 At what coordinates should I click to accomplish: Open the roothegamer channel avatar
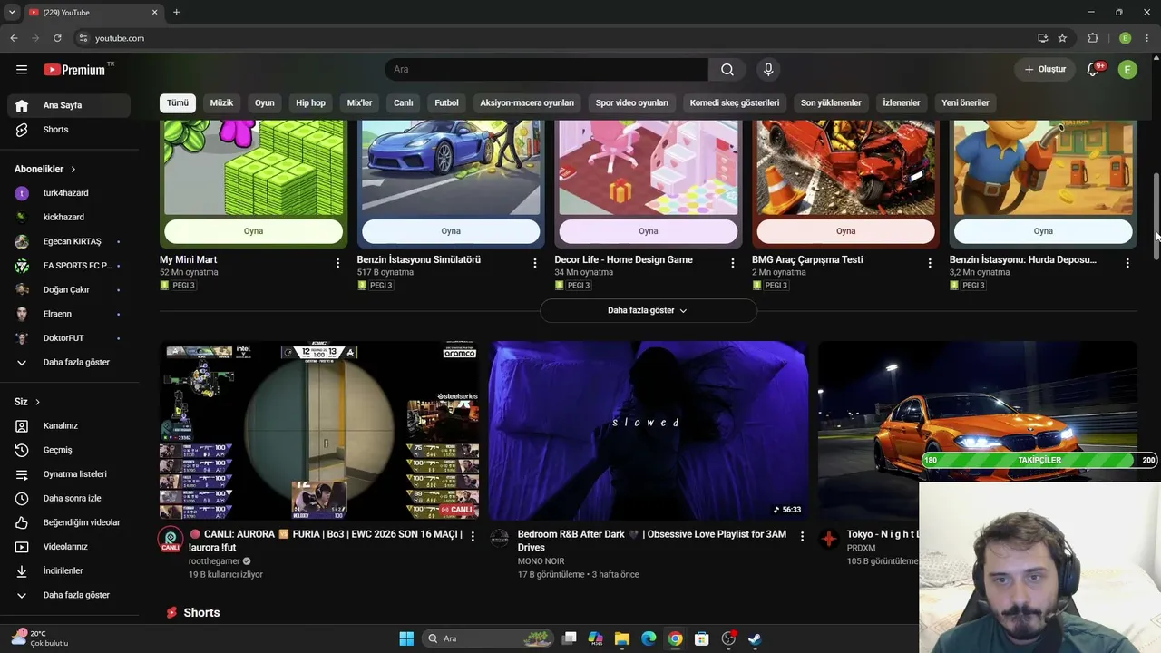point(171,540)
